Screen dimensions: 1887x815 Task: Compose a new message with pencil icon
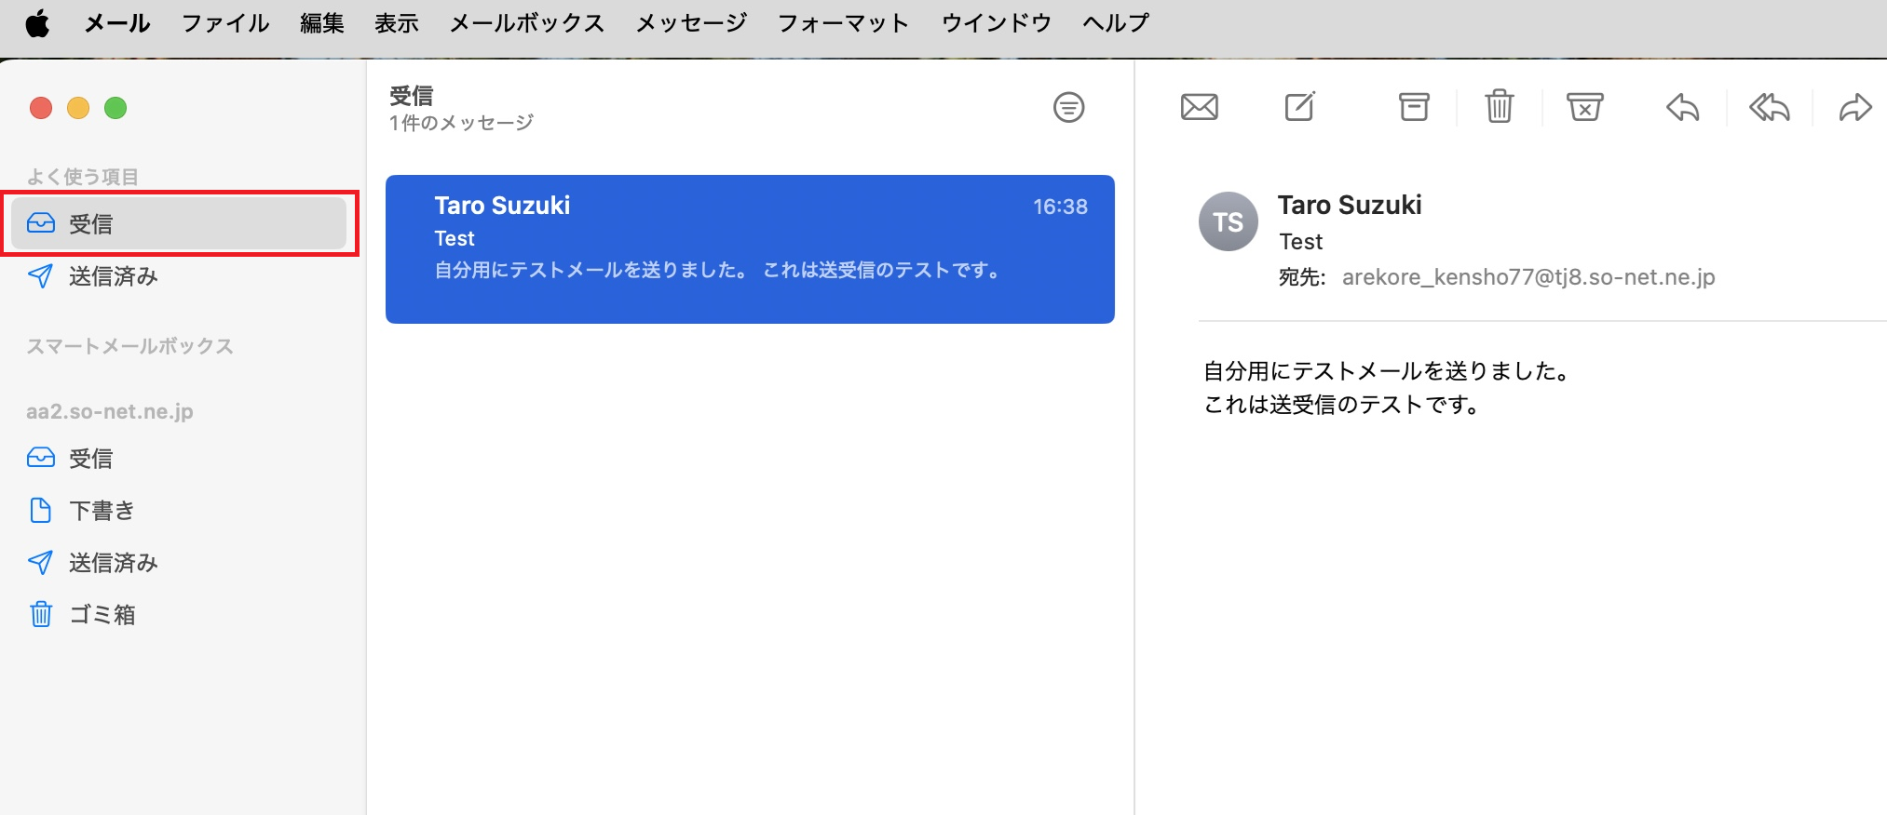[1299, 107]
